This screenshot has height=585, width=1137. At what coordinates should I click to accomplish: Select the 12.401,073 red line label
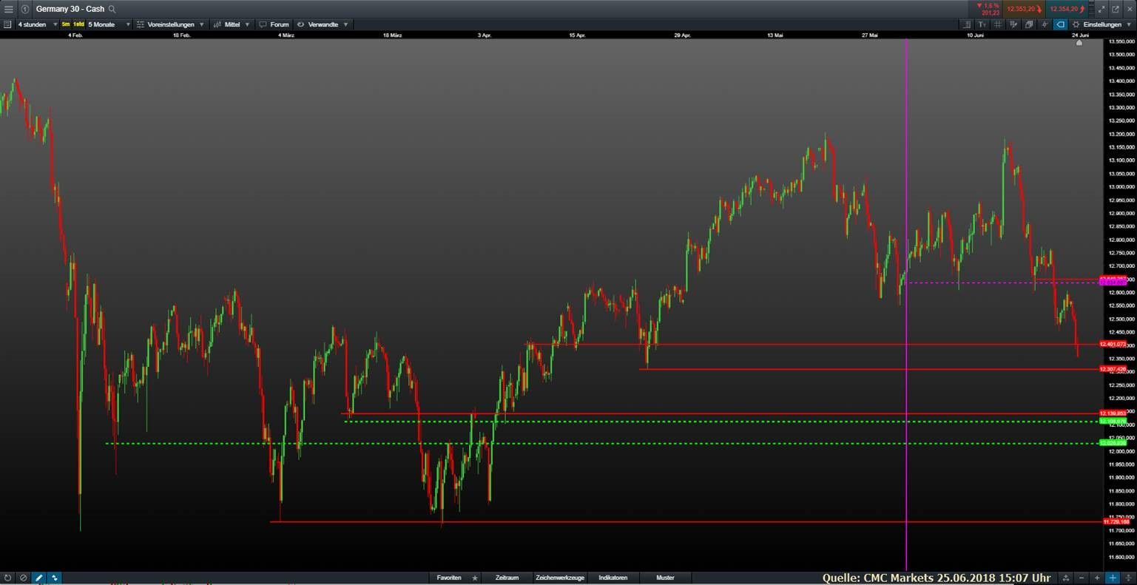[x=1113, y=344]
